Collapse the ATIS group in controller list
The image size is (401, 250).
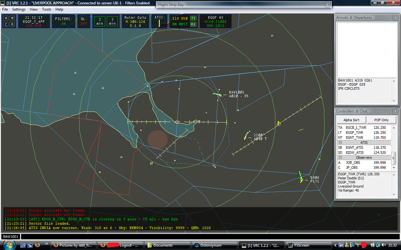click(340, 143)
